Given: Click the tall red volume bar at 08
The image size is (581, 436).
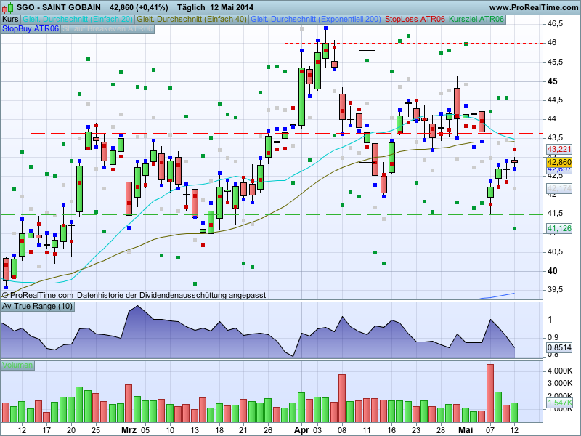Looking at the screenshot, I should 342,398.
